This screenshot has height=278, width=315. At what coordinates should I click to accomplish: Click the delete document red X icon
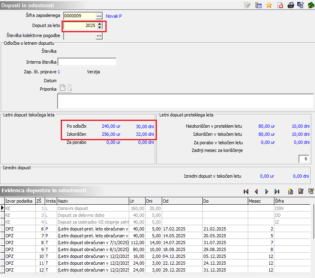coord(280,5)
